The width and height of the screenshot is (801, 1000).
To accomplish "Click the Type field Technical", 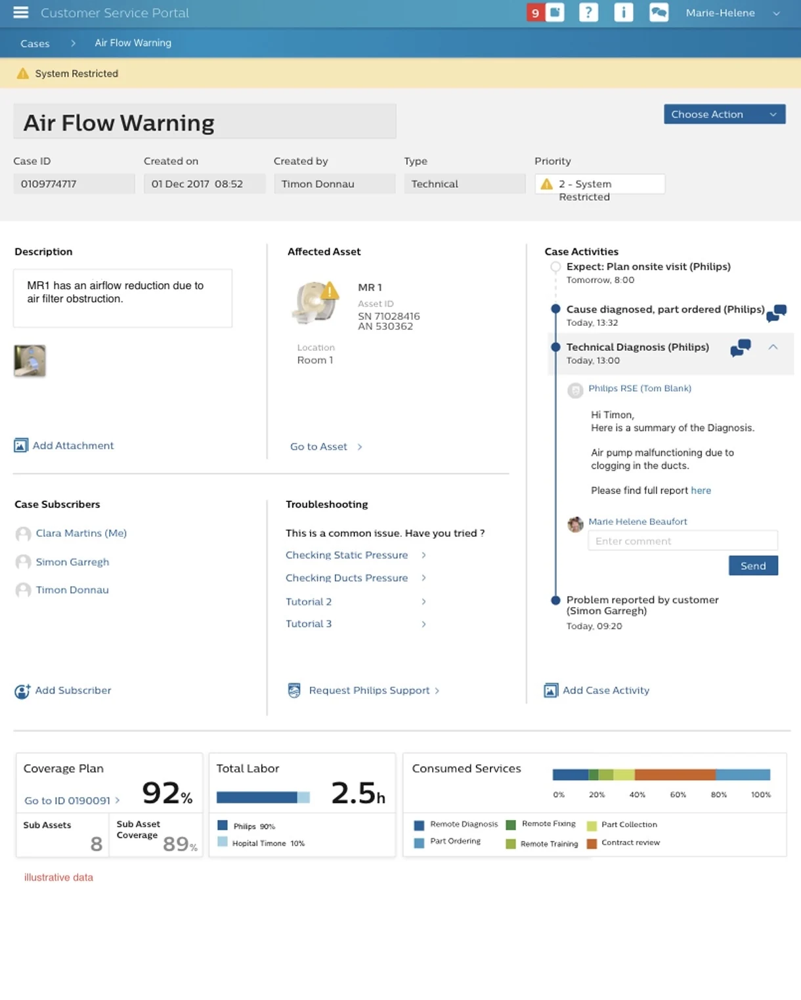I will pos(465,184).
